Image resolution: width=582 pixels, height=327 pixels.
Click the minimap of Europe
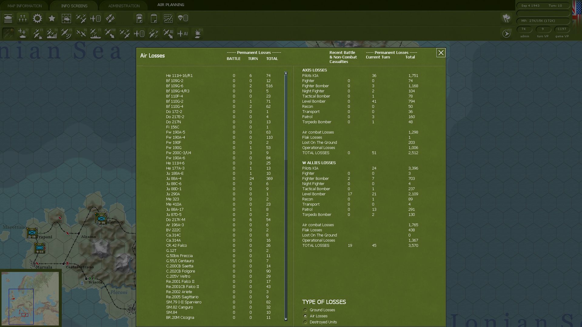pyautogui.click(x=30, y=298)
